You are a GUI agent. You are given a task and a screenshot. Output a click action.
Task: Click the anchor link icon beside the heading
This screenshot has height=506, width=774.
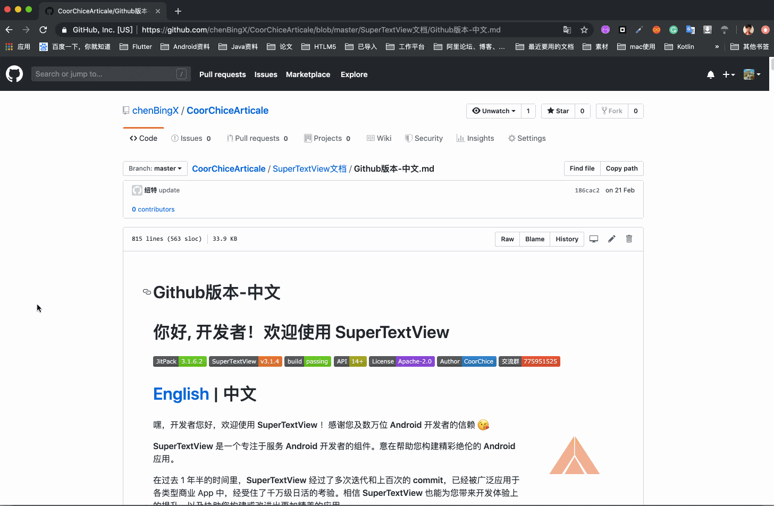147,292
